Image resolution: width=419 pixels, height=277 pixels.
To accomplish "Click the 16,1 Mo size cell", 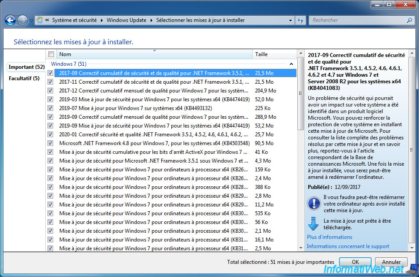I will click(264, 240).
